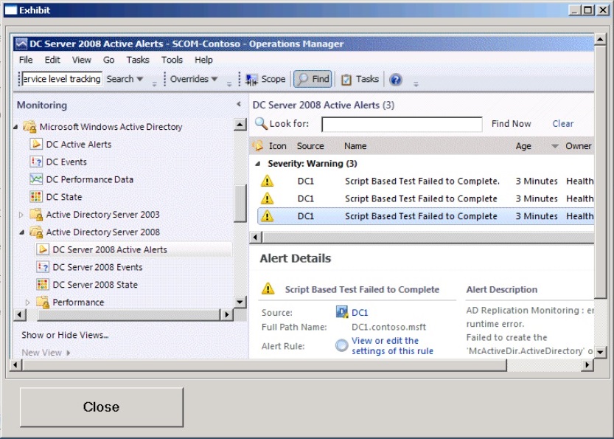Select the DC Events view icon
This screenshot has height=439, width=614.
(x=36, y=162)
